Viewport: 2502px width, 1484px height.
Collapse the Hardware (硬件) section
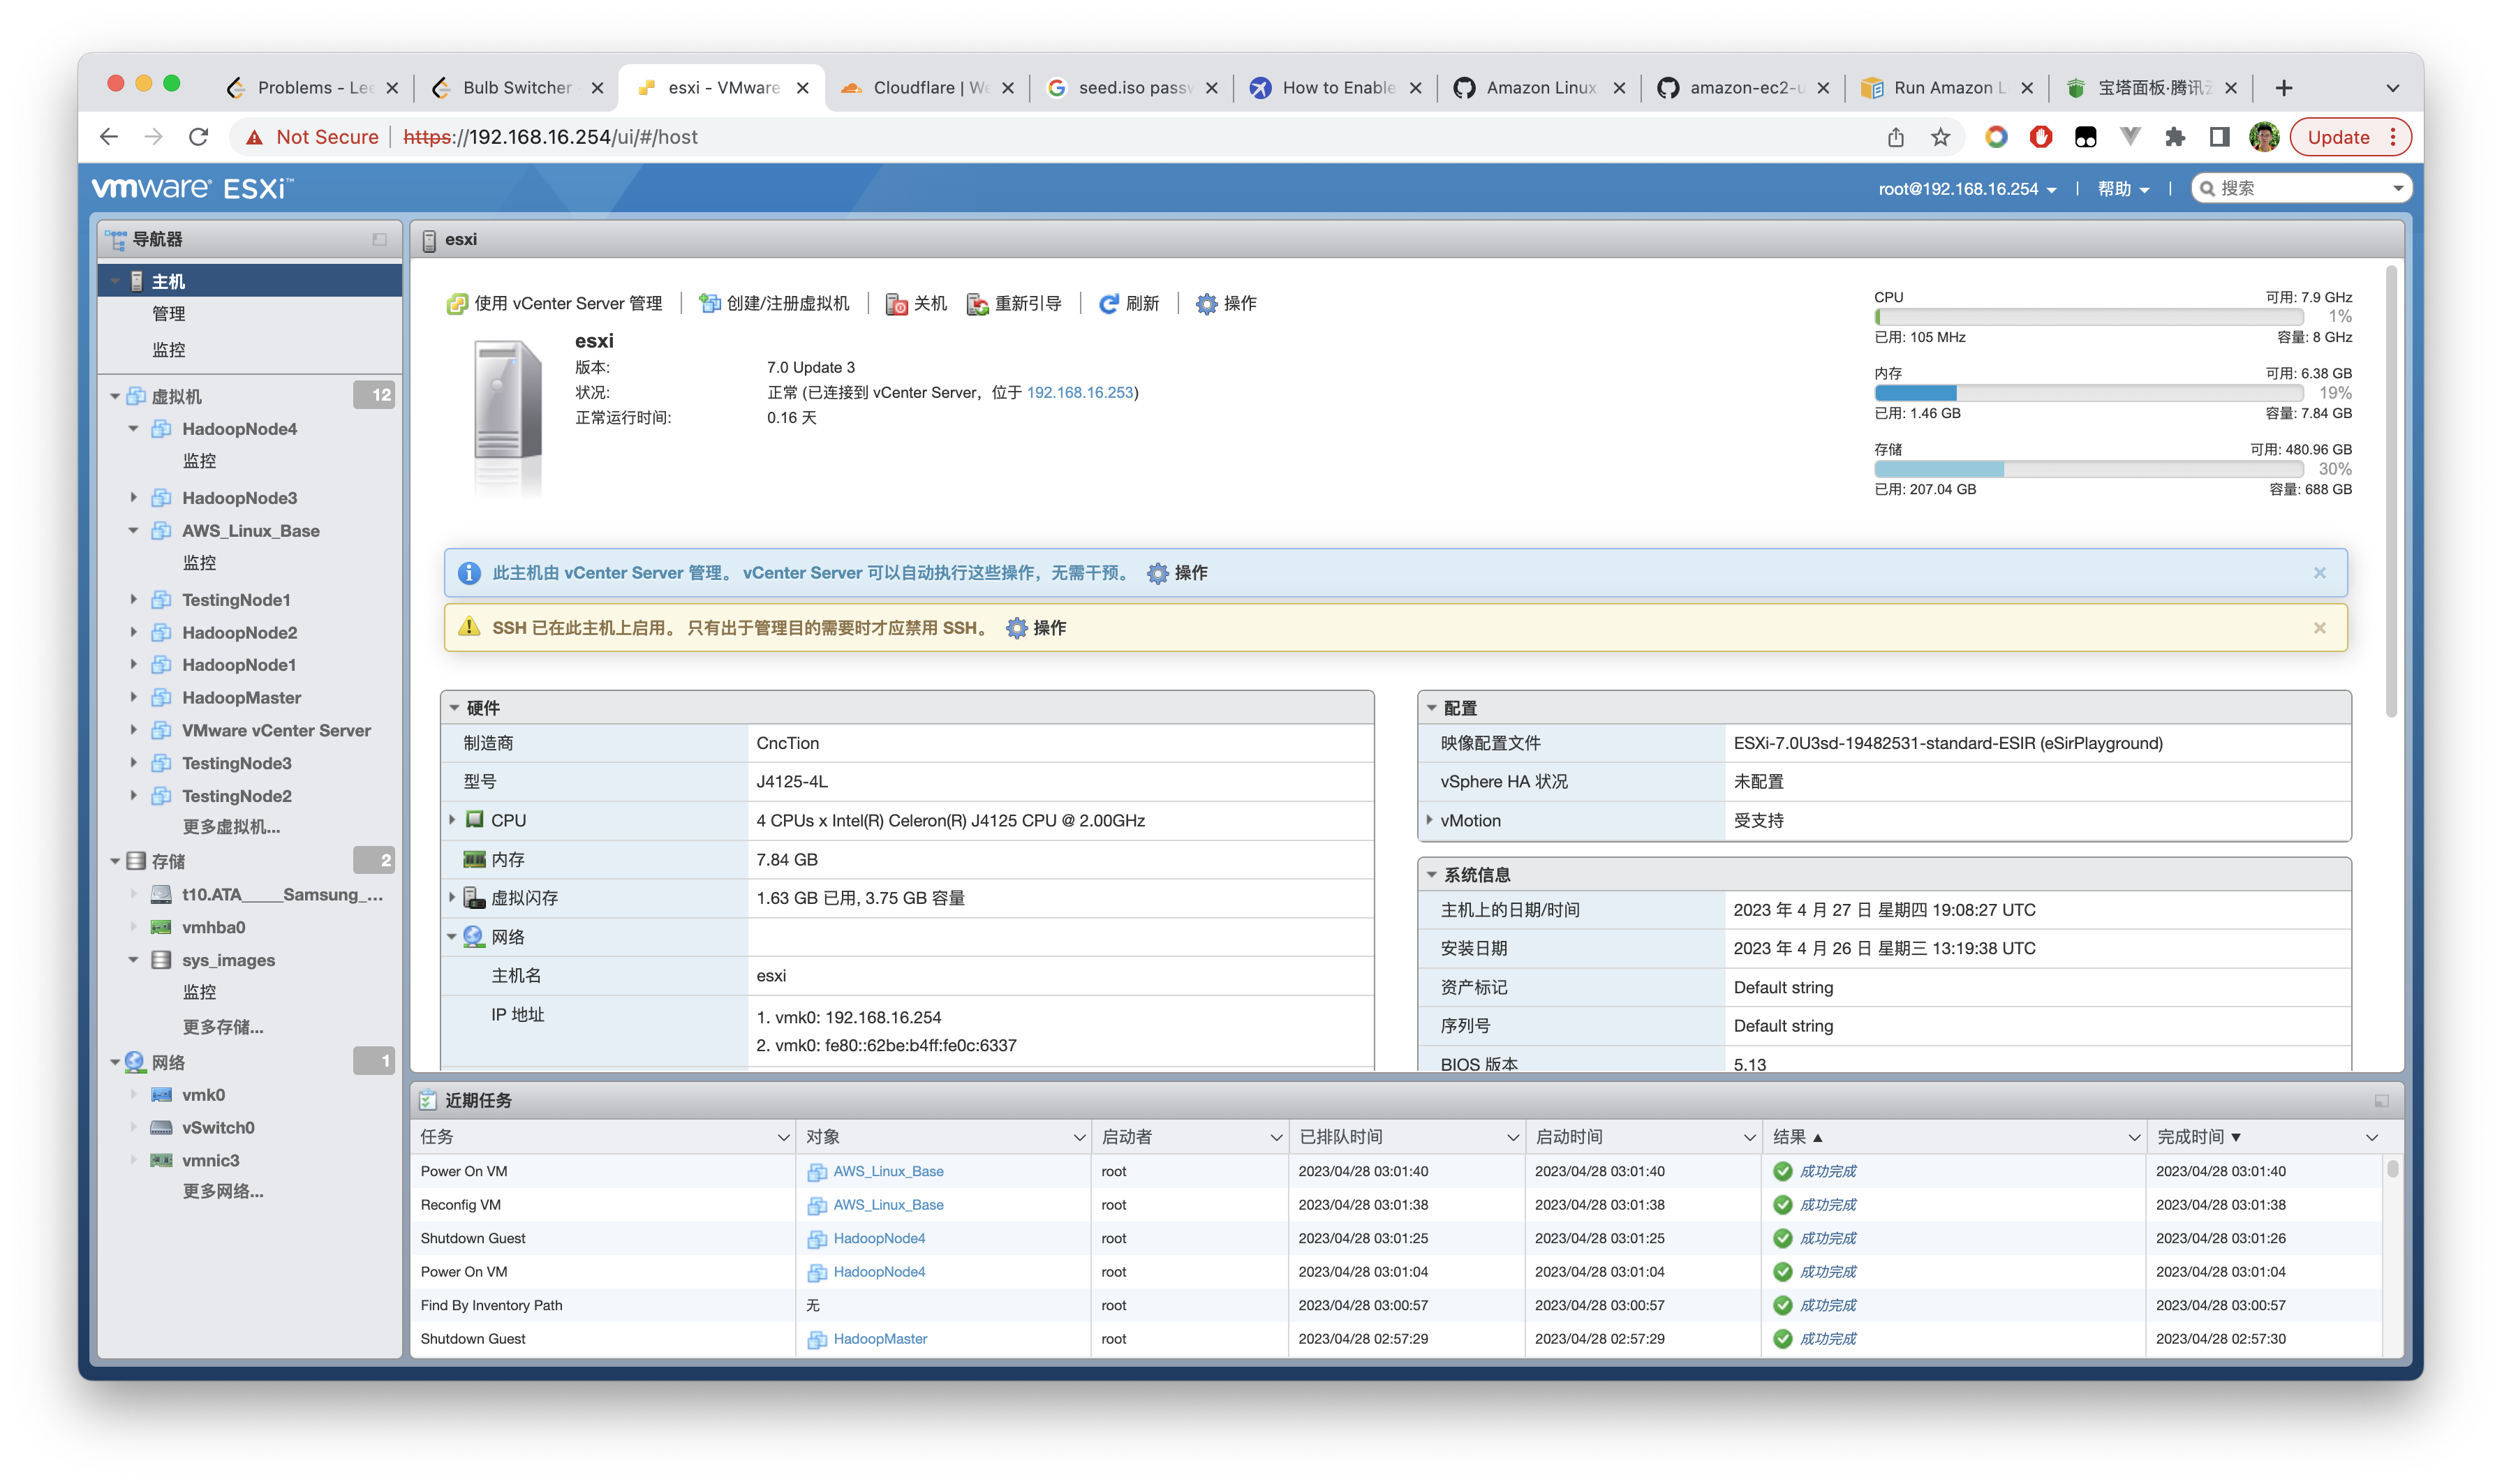(x=455, y=708)
